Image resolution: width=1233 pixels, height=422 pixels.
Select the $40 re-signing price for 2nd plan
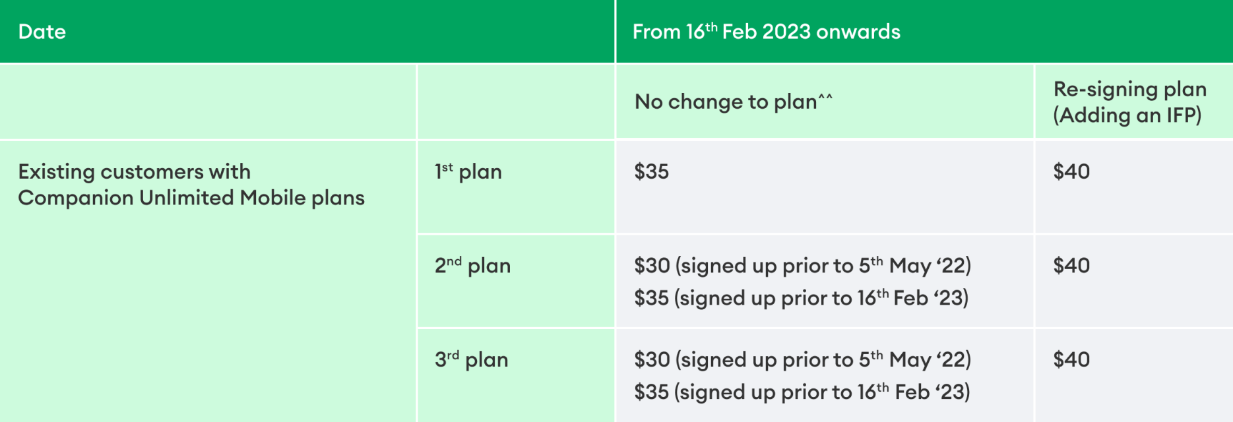tap(1071, 266)
